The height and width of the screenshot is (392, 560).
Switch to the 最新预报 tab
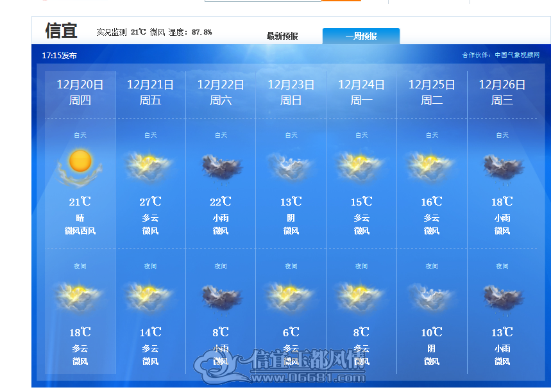(282, 36)
